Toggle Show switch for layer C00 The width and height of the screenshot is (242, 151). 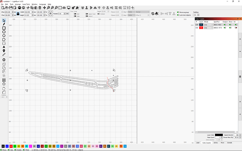[x=230, y=25]
